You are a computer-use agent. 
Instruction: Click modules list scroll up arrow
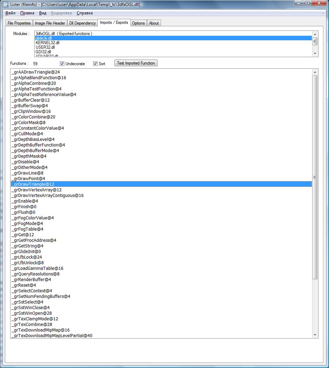315,34
